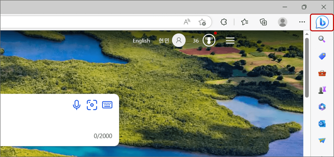Open the Rewards trophy badge icon

209,40
